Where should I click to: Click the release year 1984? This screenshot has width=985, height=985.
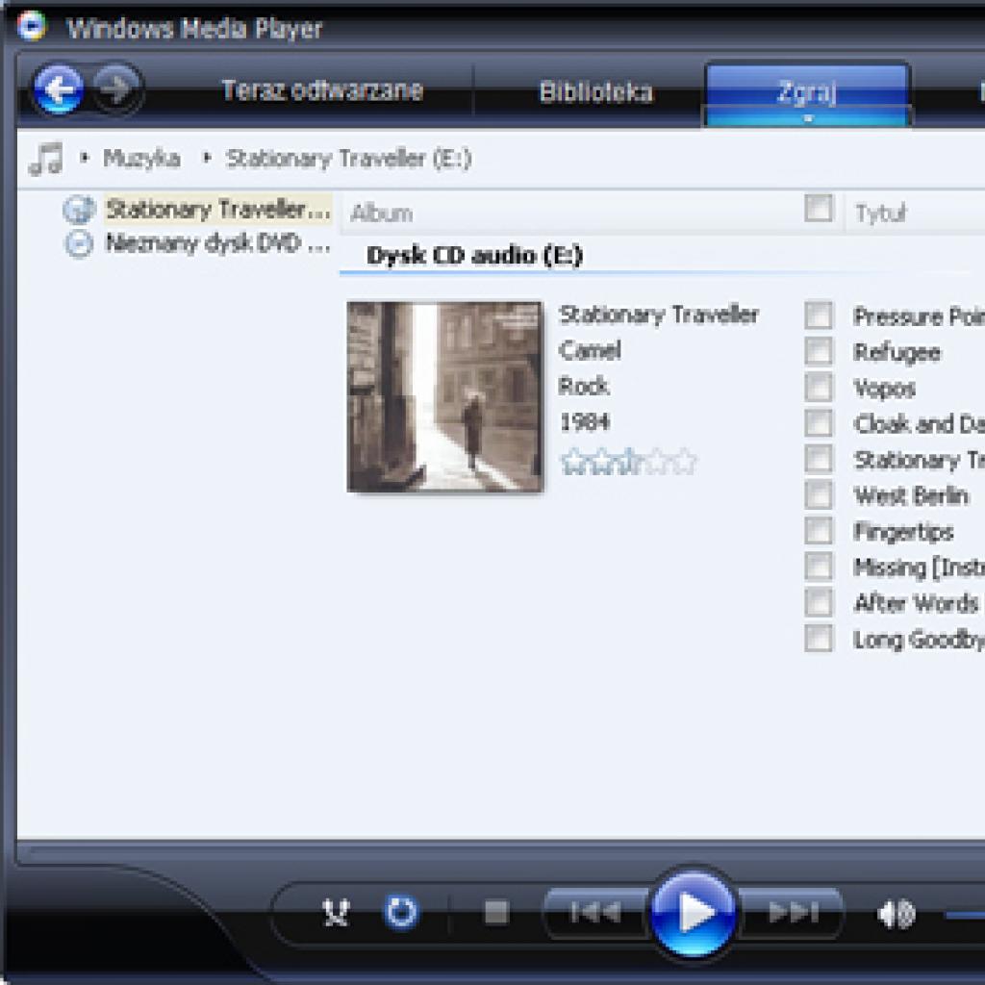(585, 422)
